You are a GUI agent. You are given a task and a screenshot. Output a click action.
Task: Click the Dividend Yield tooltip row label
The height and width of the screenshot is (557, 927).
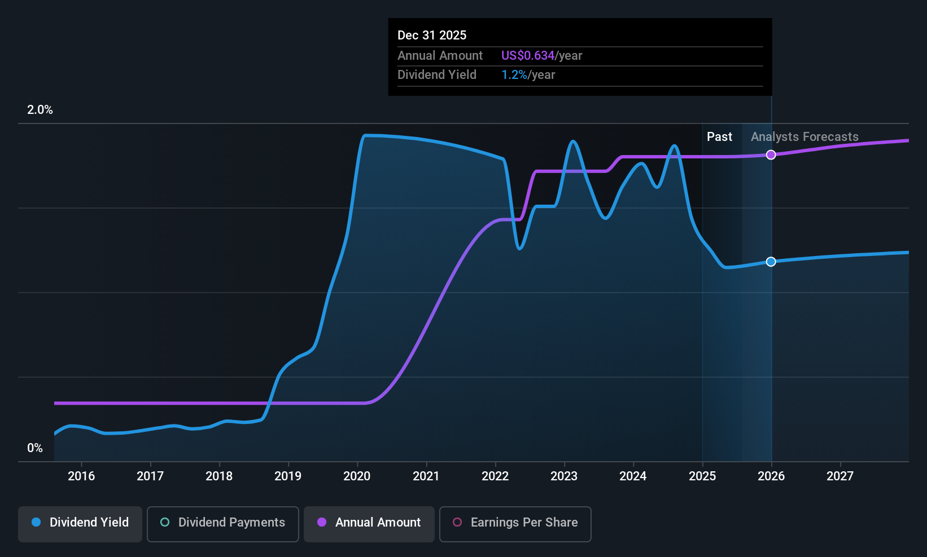(x=437, y=74)
